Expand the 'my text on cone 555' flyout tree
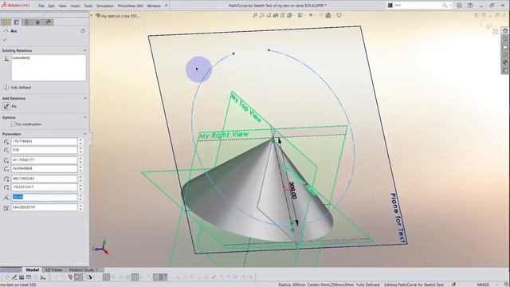This screenshot has width=510, height=287. [x=92, y=16]
